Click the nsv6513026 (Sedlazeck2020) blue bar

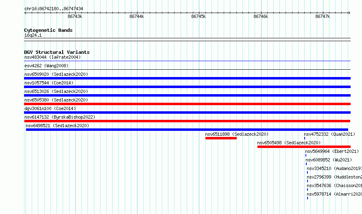(x=187, y=95)
